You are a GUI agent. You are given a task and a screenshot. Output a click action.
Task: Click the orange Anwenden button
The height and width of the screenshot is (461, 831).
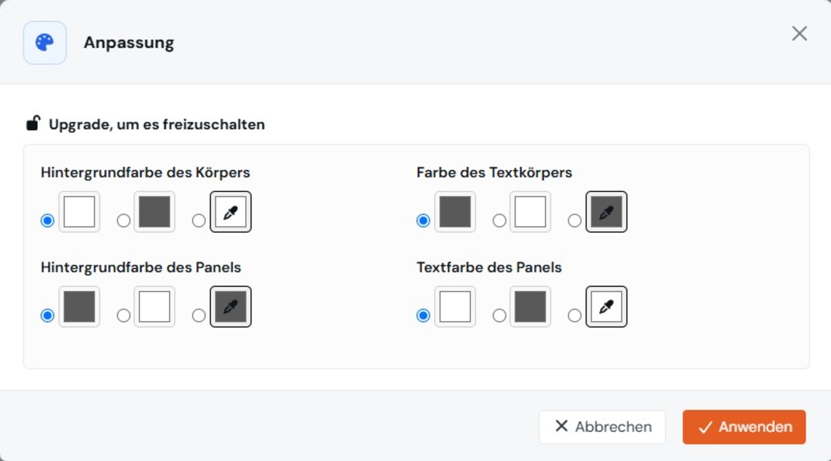point(744,427)
